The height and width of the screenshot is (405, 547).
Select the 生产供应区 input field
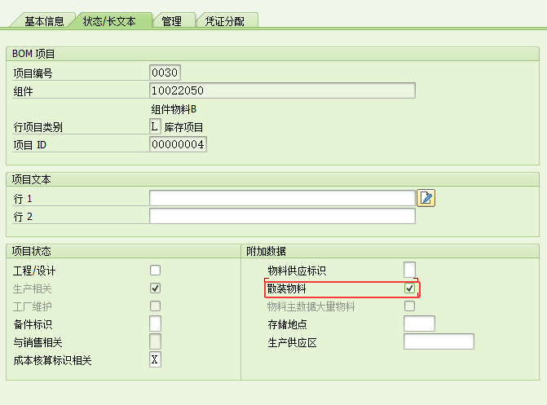[439, 341]
